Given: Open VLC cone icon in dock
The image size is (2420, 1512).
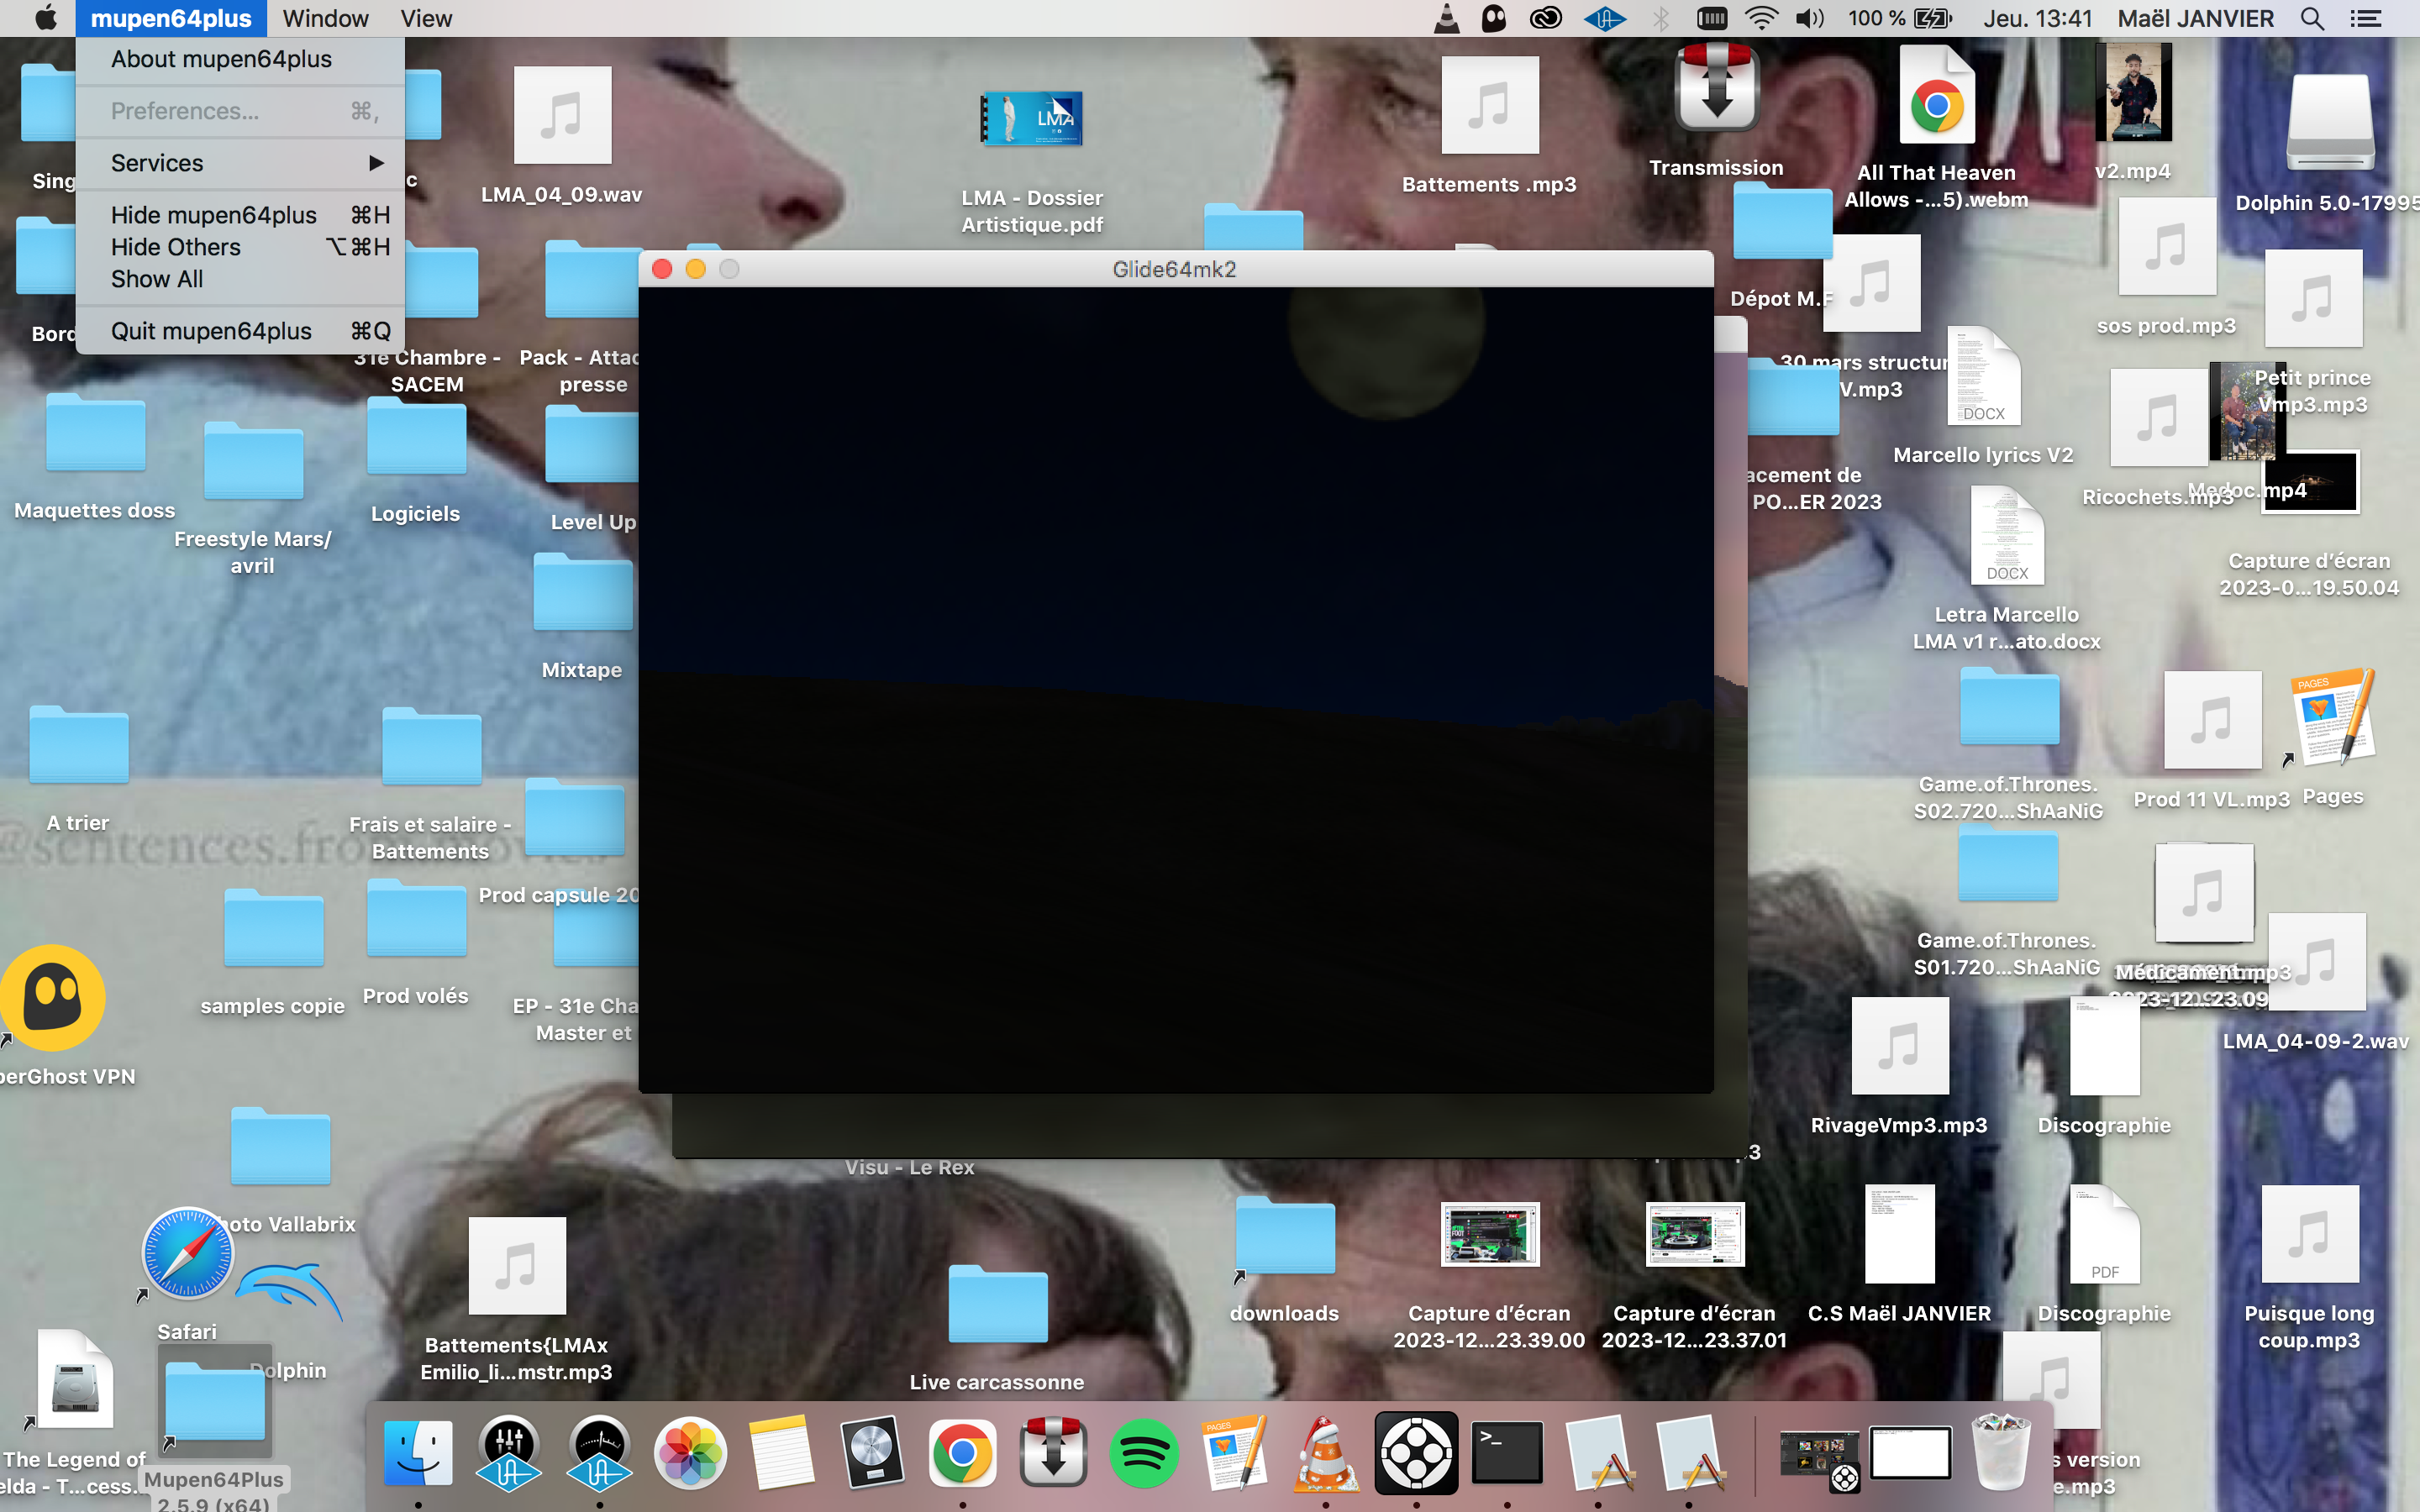Looking at the screenshot, I should [x=1326, y=1454].
